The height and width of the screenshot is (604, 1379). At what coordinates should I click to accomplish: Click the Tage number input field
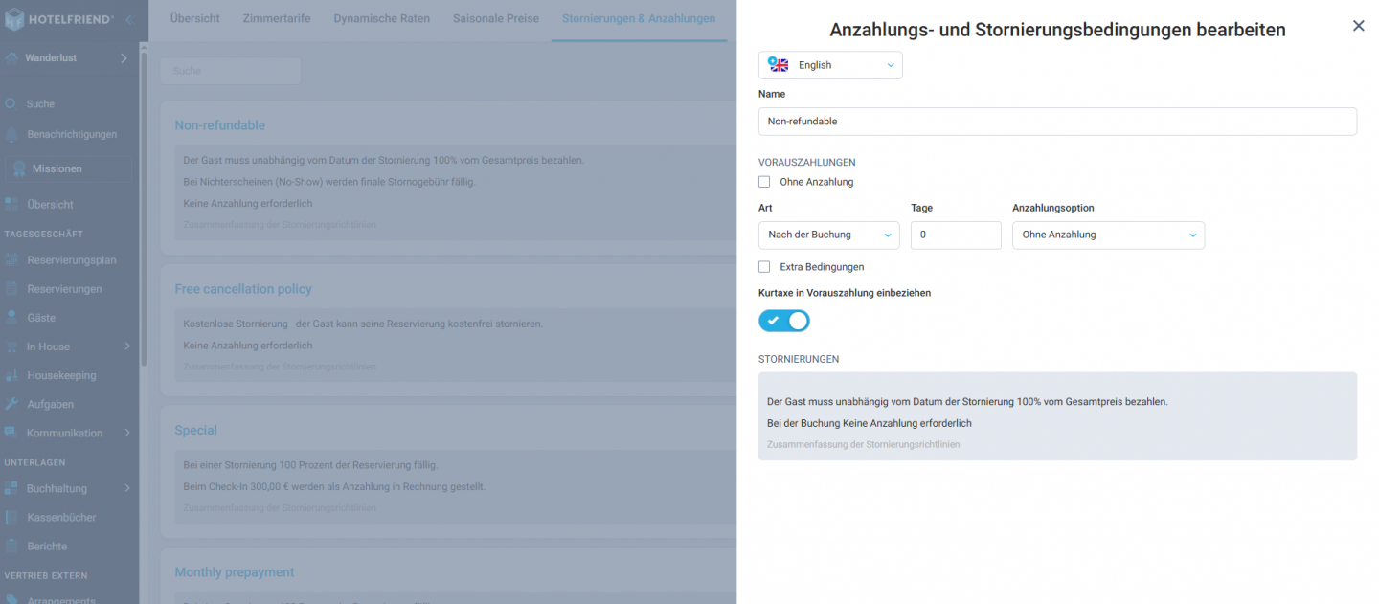pos(955,235)
